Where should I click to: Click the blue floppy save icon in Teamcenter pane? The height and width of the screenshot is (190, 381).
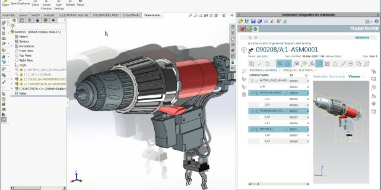253,21
